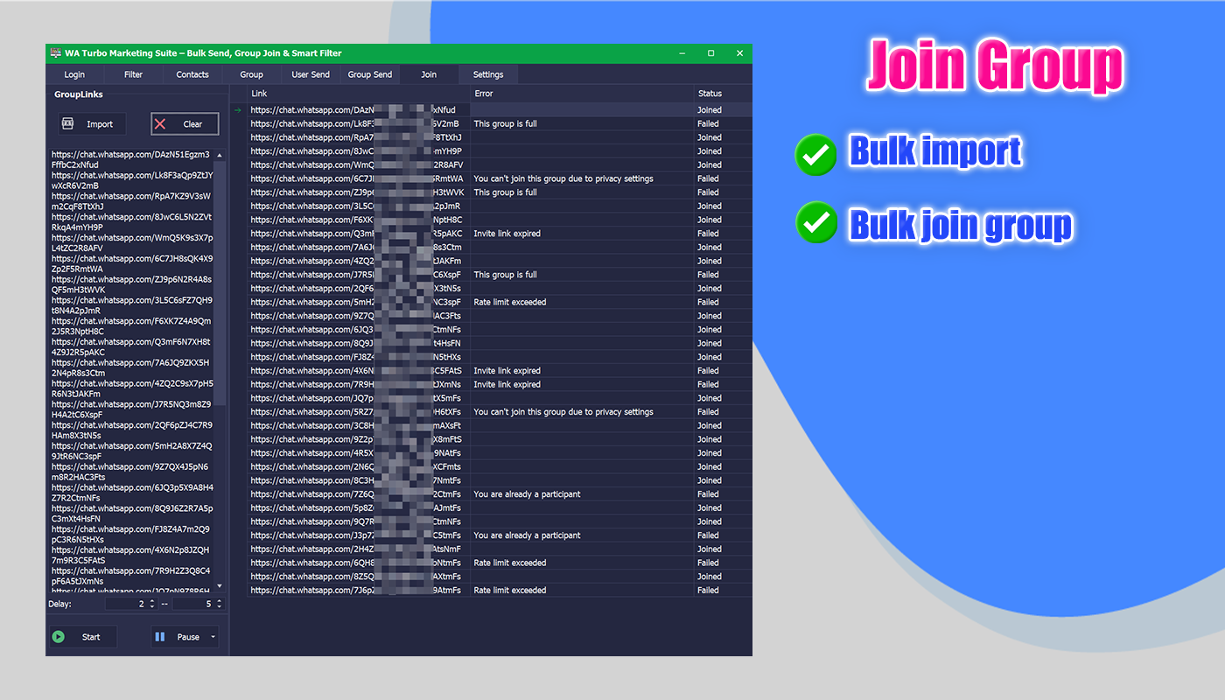Switch to the Group Send tab
The width and height of the screenshot is (1225, 700).
[370, 74]
